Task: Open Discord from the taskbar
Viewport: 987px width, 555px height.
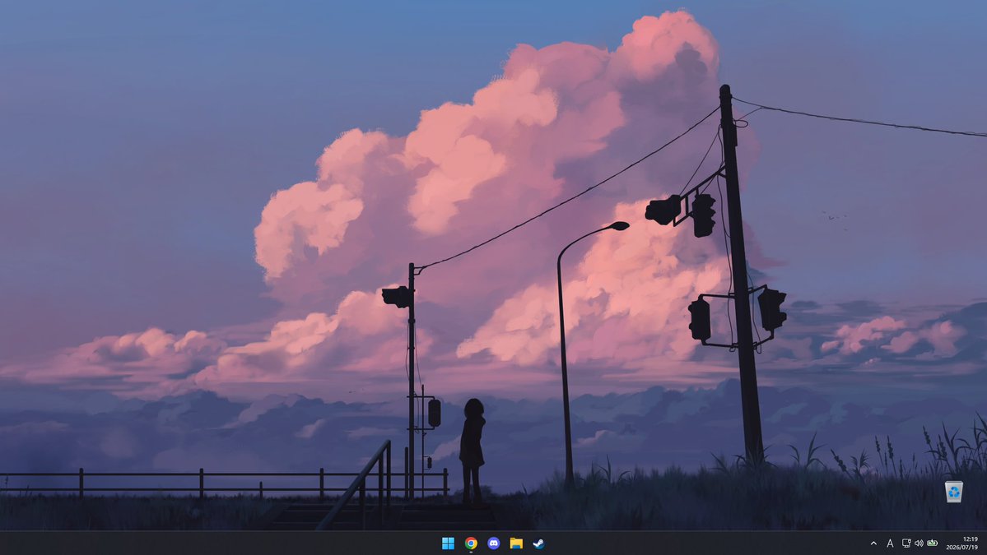Action: click(494, 543)
